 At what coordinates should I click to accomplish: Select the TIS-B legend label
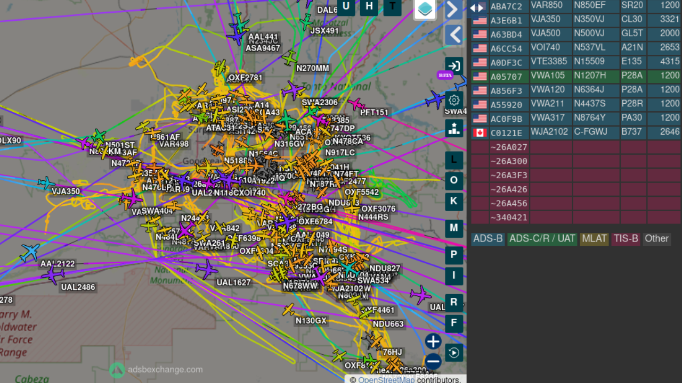coord(626,239)
